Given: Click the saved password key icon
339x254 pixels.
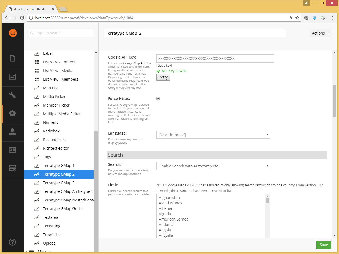Looking at the screenshot, I should tap(291, 18).
